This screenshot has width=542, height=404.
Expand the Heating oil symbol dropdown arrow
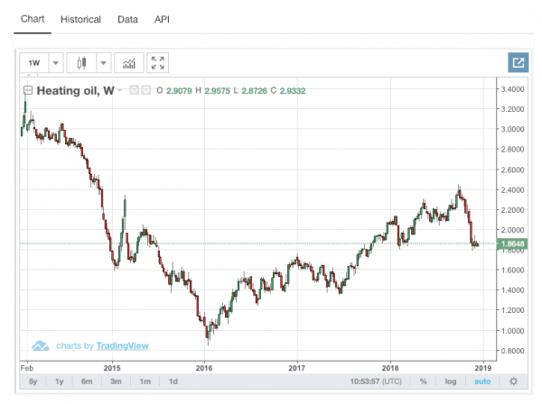119,90
